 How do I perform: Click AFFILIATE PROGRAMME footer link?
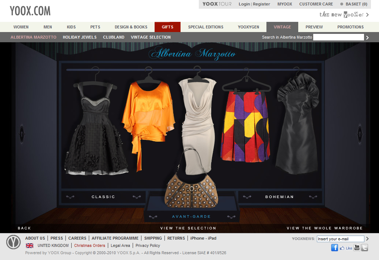coord(115,238)
